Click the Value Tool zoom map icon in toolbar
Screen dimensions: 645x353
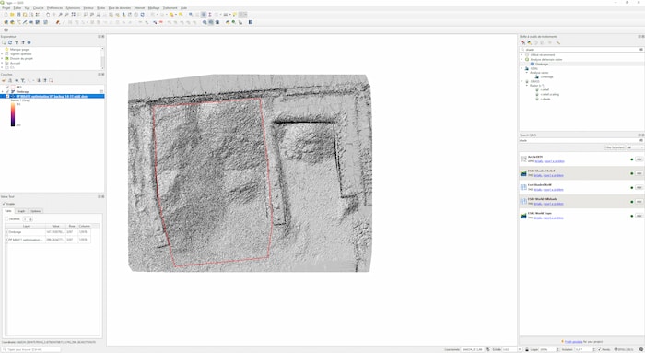tap(205, 22)
